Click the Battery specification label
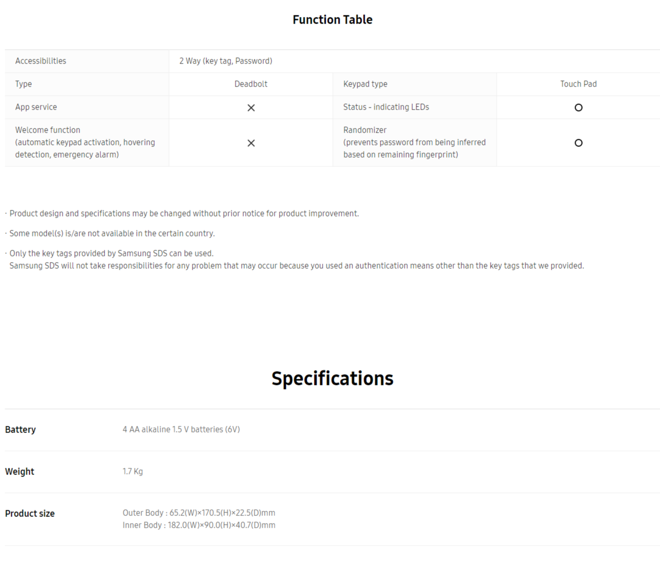Viewport: 660px width, 564px height. click(20, 429)
